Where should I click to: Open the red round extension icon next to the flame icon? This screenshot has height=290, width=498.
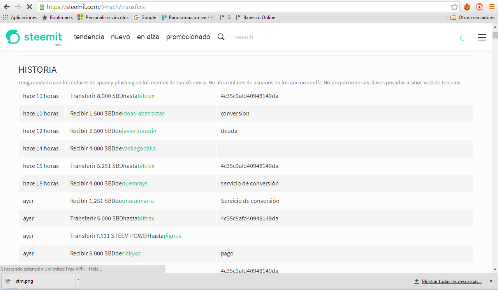(x=479, y=7)
